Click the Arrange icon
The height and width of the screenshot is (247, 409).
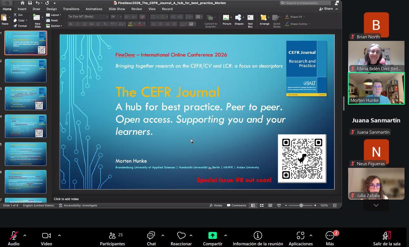[264, 18]
